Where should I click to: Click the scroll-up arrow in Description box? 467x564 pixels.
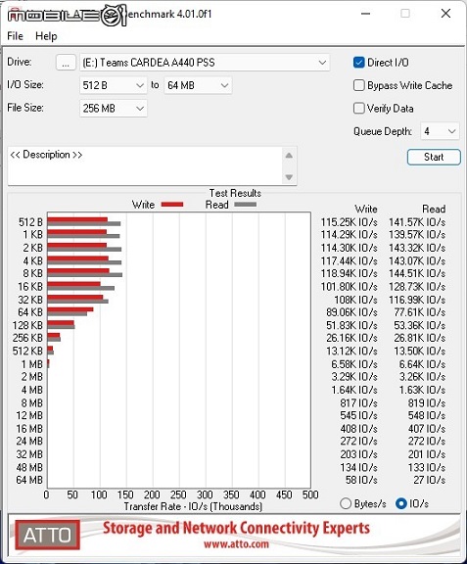289,156
